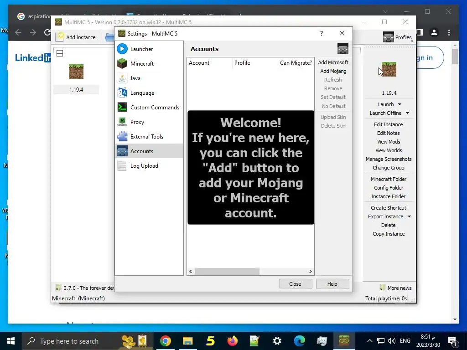Screen dimensions: 467x350
Task: Go to the Proxy settings page
Action: (x=149, y=122)
